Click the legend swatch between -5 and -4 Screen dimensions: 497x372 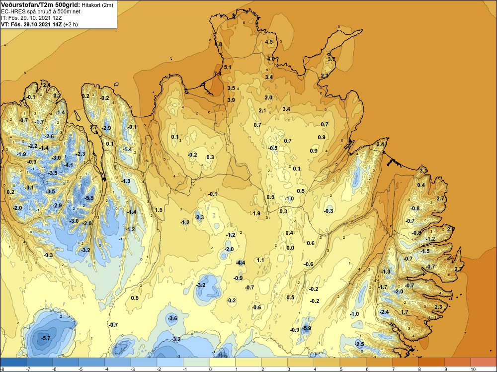tap(91, 362)
